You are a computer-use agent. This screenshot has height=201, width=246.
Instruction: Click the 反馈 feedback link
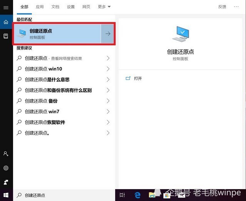coord(222,7)
